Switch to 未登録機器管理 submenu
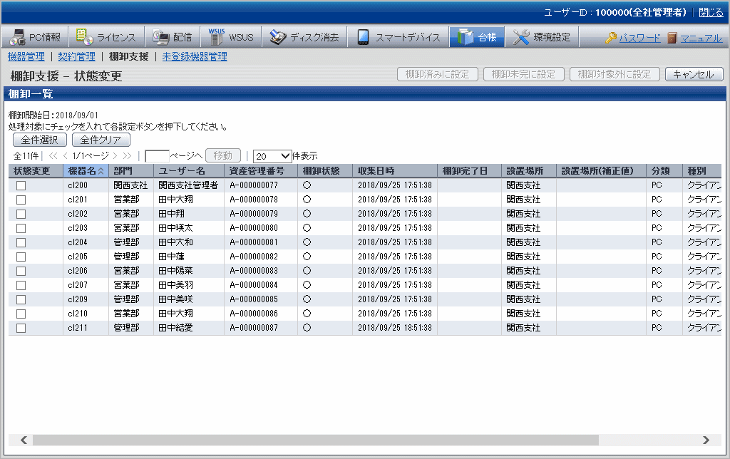 pos(195,56)
